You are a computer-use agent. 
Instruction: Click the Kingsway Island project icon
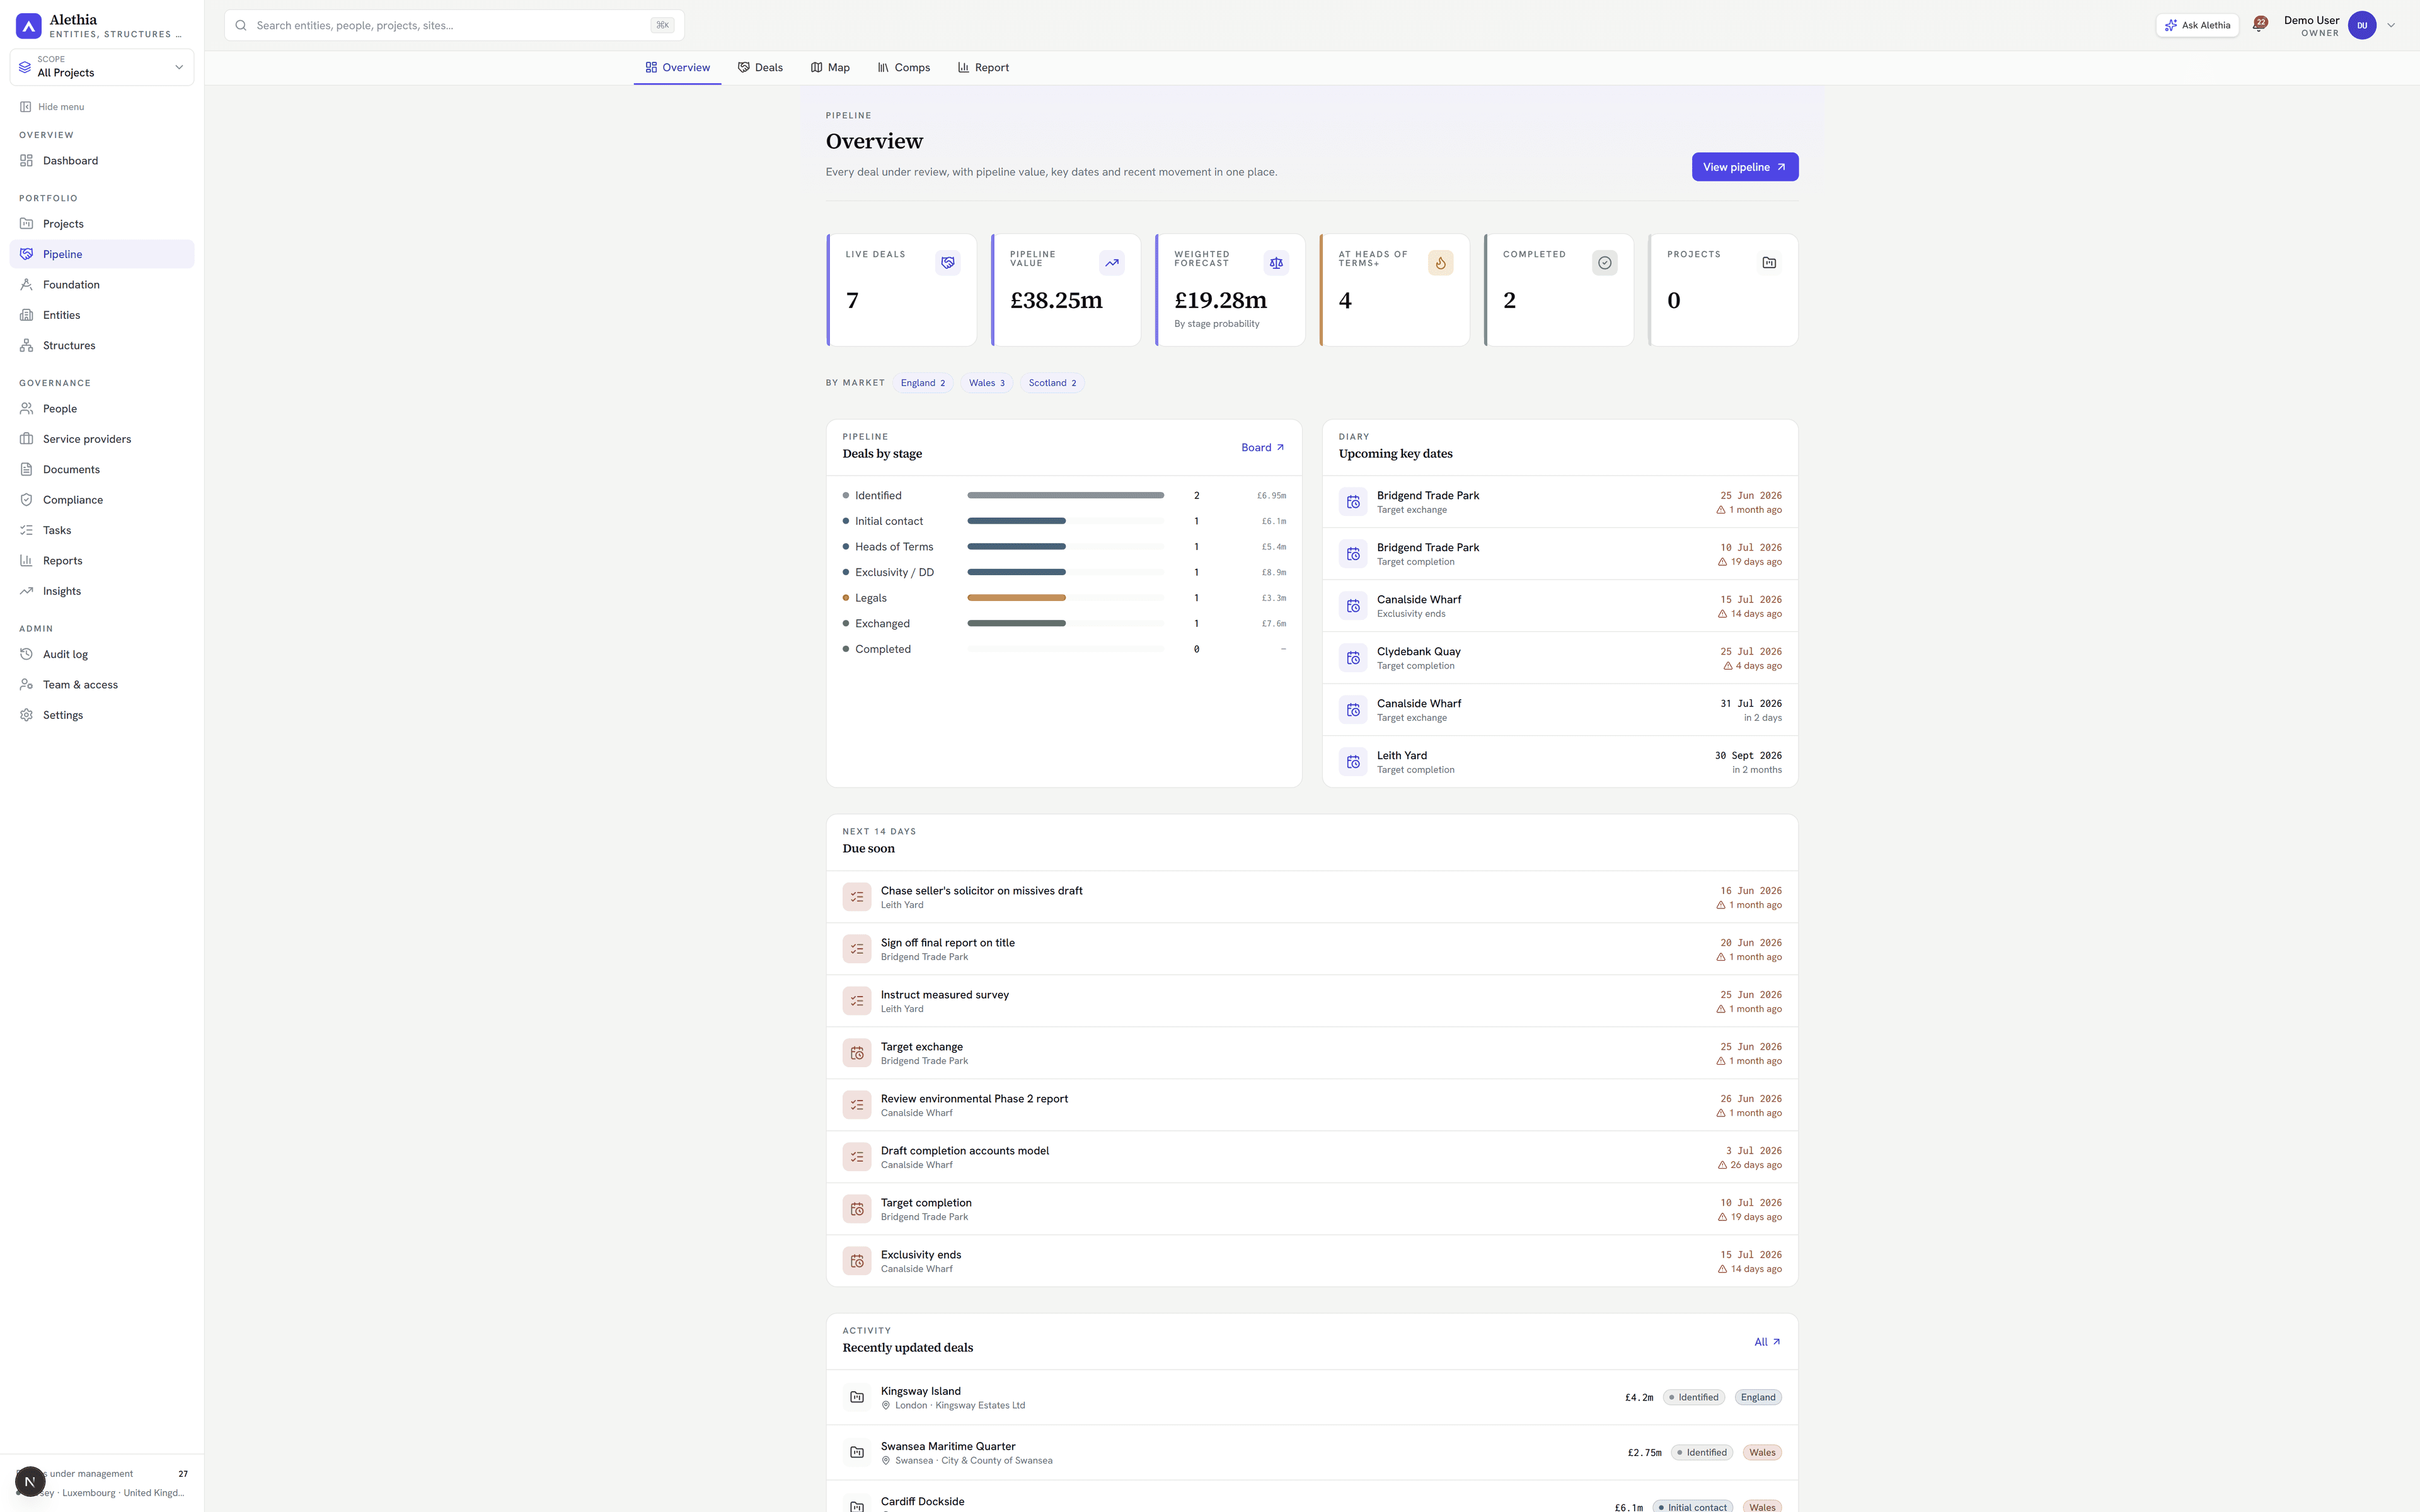click(857, 1397)
